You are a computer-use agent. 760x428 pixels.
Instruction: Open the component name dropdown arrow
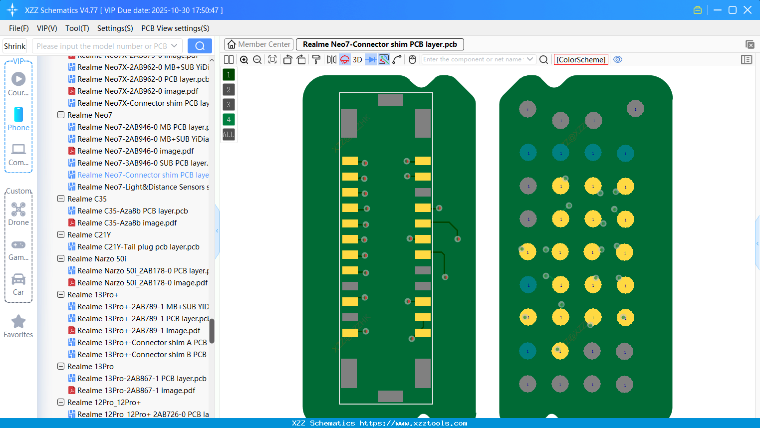[x=530, y=59]
